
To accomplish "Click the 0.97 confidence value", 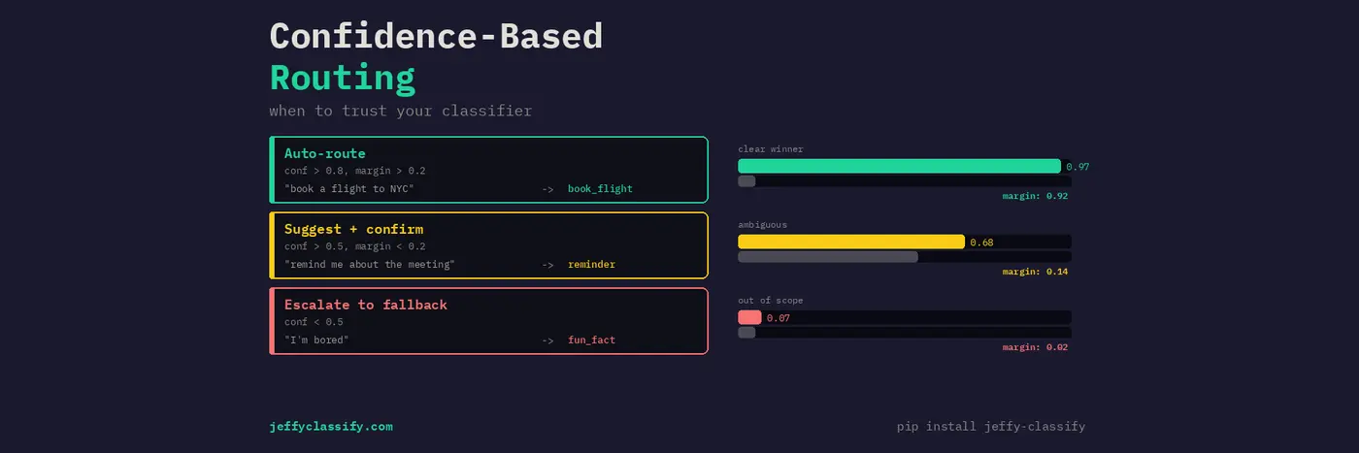I will (1077, 167).
